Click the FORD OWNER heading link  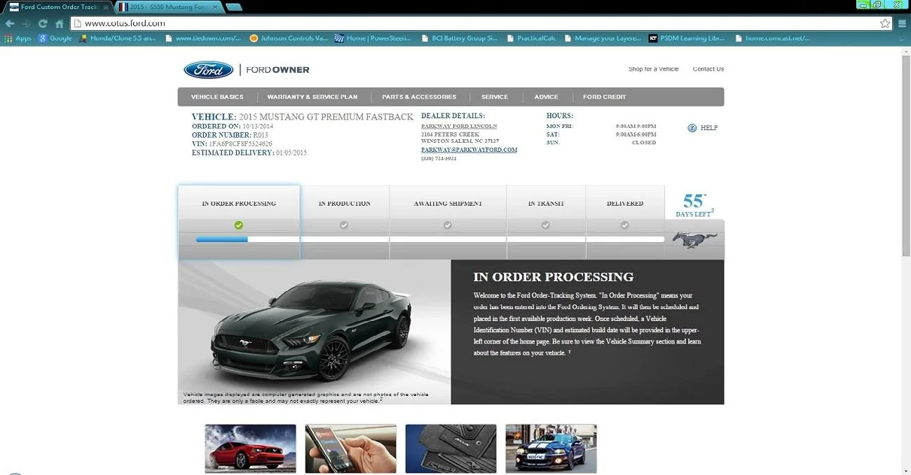[x=278, y=70]
